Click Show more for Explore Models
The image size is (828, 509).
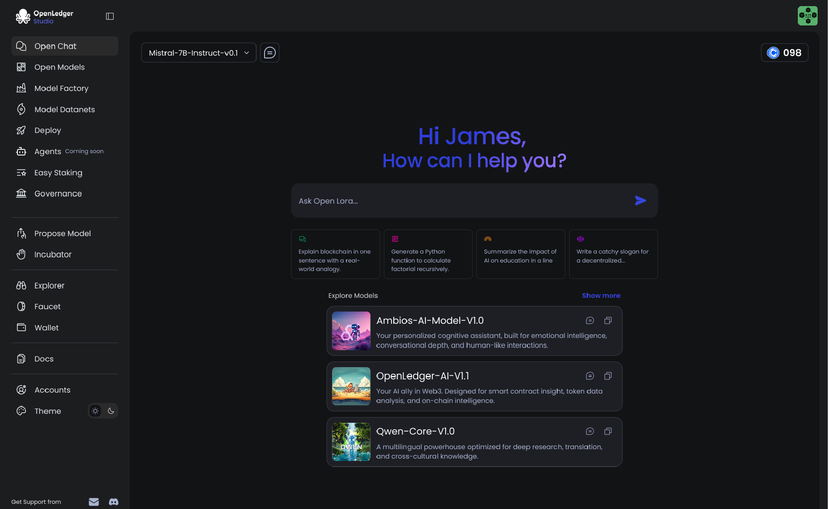tap(601, 296)
